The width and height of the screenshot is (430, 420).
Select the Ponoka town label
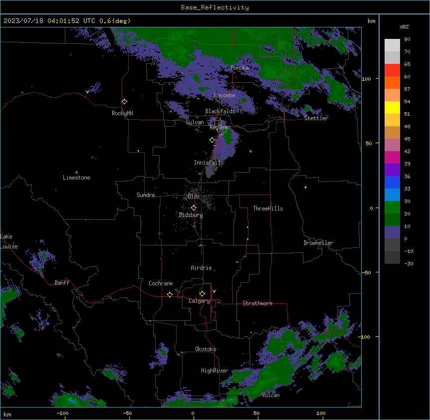click(239, 68)
